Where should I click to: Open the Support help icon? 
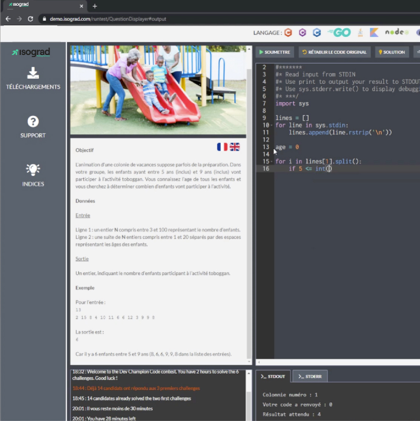(x=33, y=122)
